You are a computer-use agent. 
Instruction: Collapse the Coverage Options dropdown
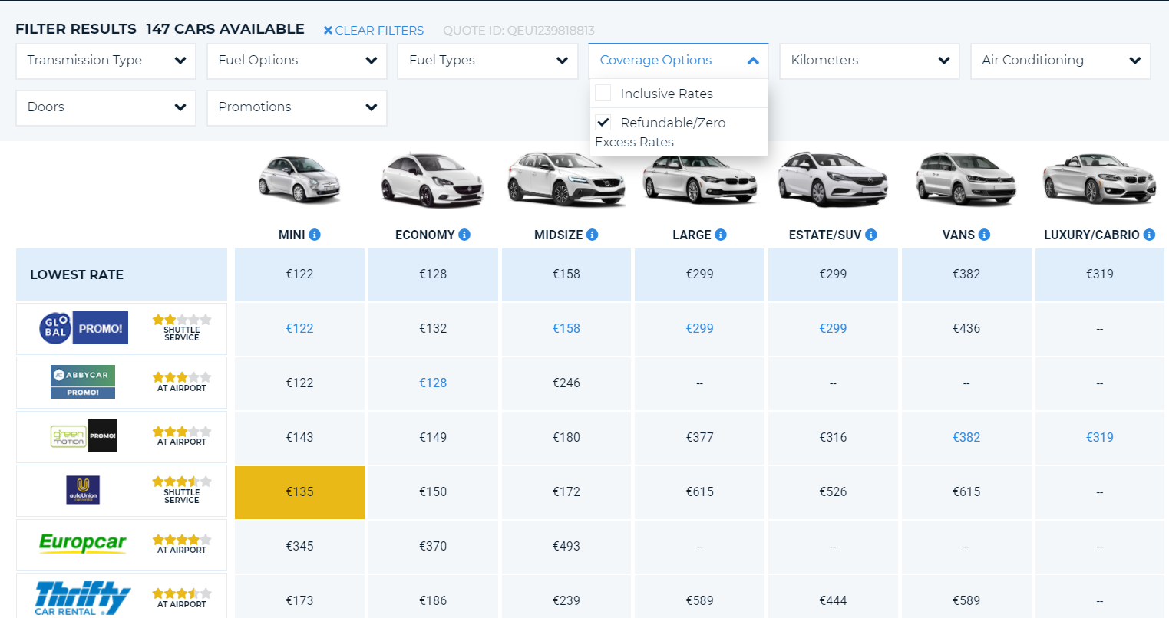coord(679,61)
